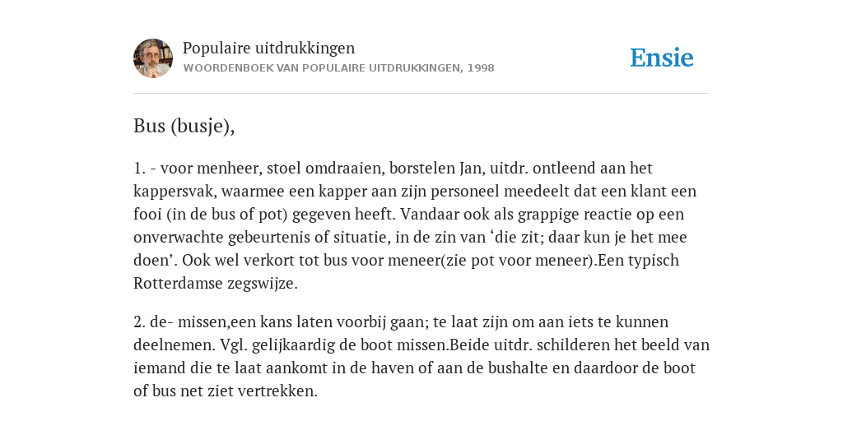Open the 'Populaire uitdrukkingen' author name

269,48
